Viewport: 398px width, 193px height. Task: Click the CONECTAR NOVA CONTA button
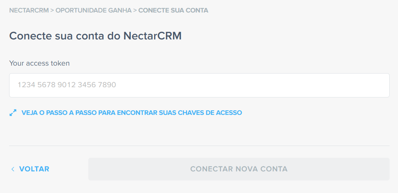(239, 169)
